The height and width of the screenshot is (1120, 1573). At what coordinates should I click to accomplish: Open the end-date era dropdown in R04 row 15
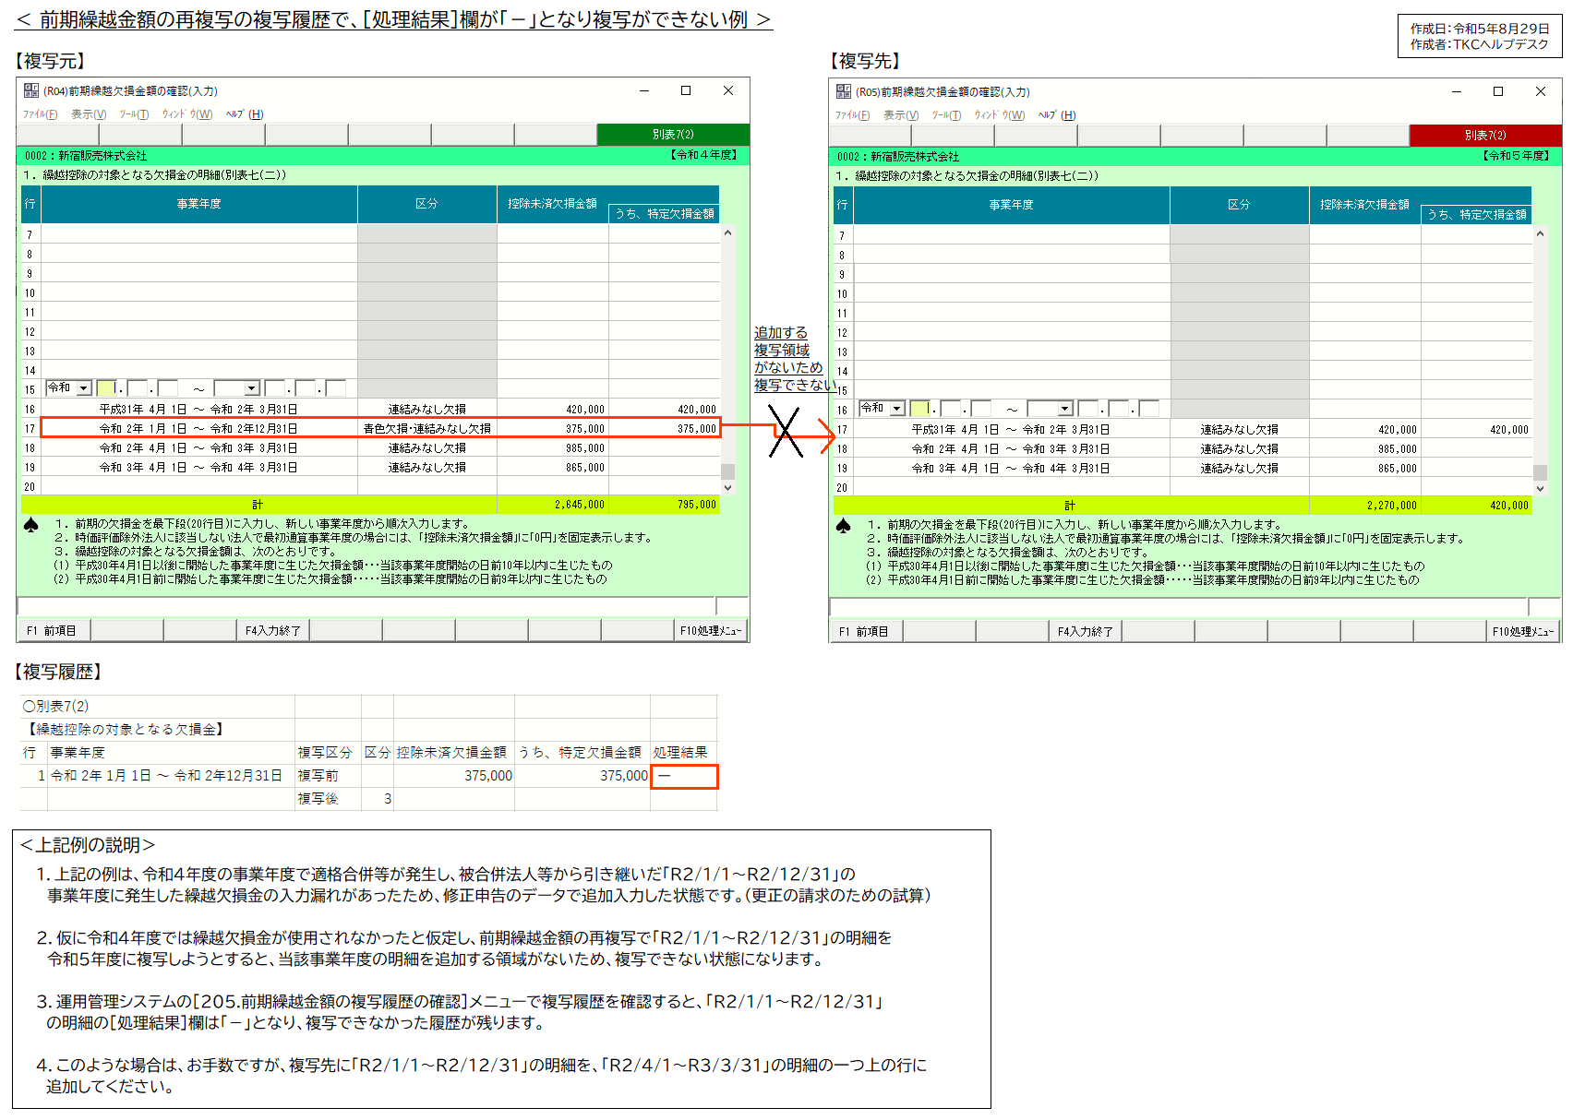pos(251,388)
